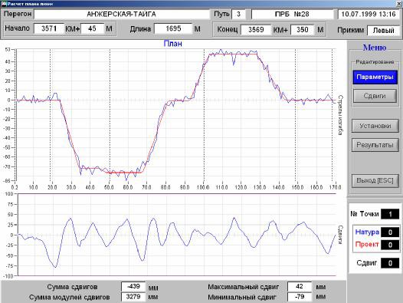Select the № Точки value box
The width and height of the screenshot is (403, 303).
pos(390,214)
